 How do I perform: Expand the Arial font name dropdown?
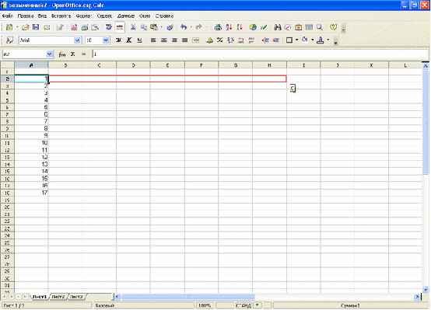[x=77, y=40]
